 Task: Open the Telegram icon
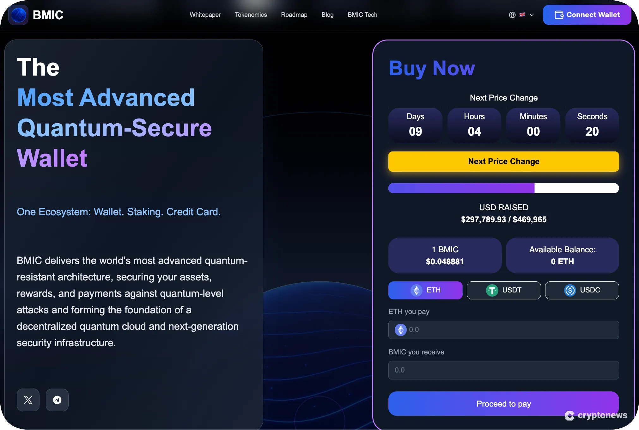[x=57, y=400]
